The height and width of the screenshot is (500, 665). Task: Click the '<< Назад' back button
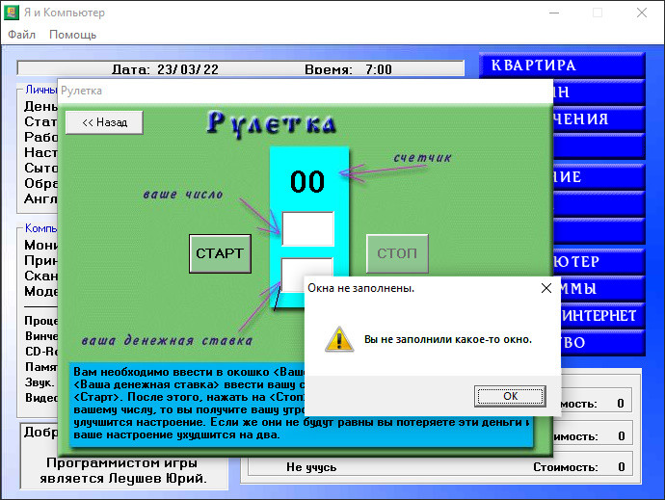(x=104, y=122)
